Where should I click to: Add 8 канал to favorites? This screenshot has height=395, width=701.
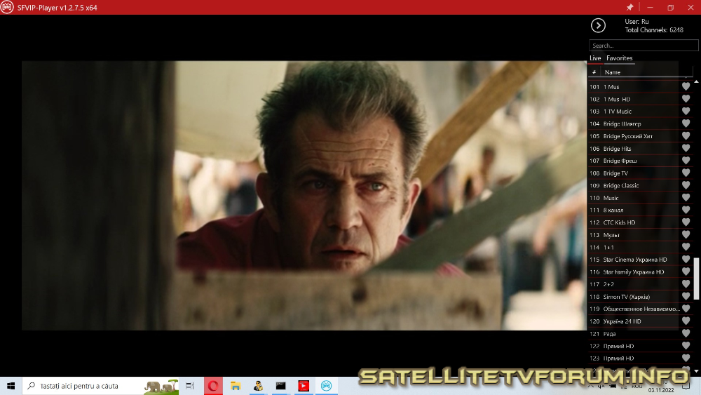coord(686,210)
